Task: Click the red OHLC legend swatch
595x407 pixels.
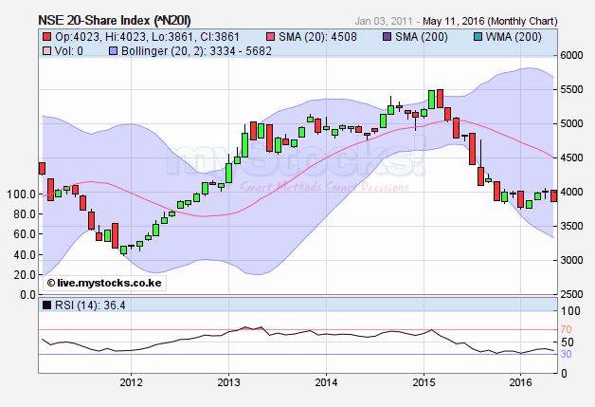Action: (45, 37)
